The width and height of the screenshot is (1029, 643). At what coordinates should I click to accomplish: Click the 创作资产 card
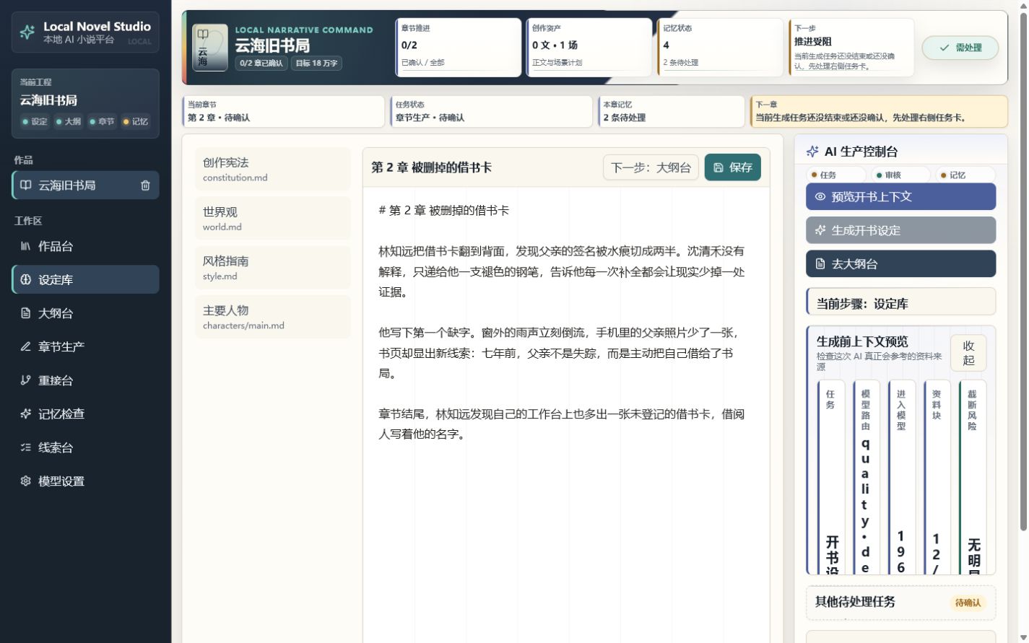[x=589, y=48]
